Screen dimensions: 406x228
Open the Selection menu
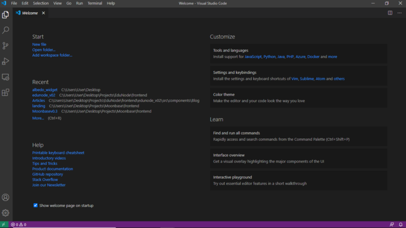tap(41, 4)
